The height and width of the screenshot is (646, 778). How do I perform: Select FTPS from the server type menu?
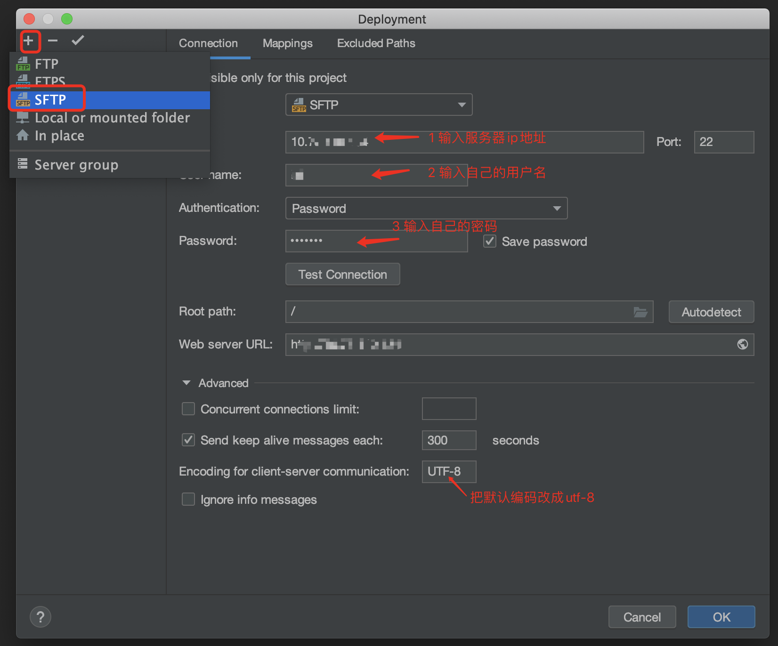tap(49, 81)
